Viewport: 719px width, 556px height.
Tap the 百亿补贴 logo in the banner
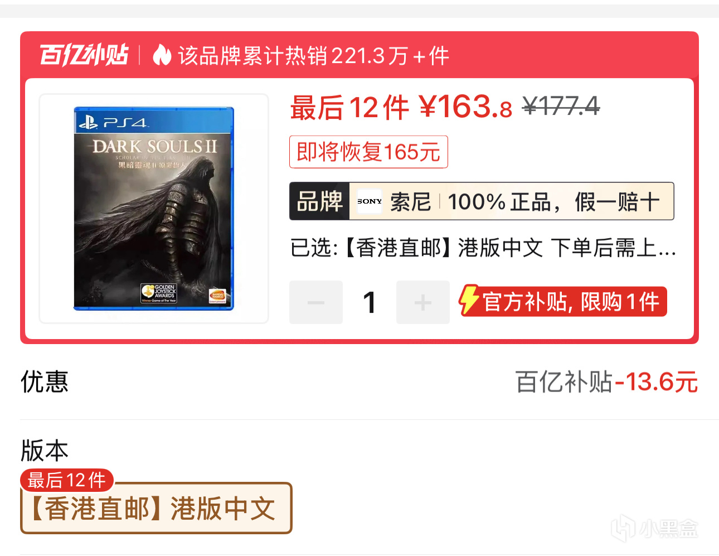[84, 55]
